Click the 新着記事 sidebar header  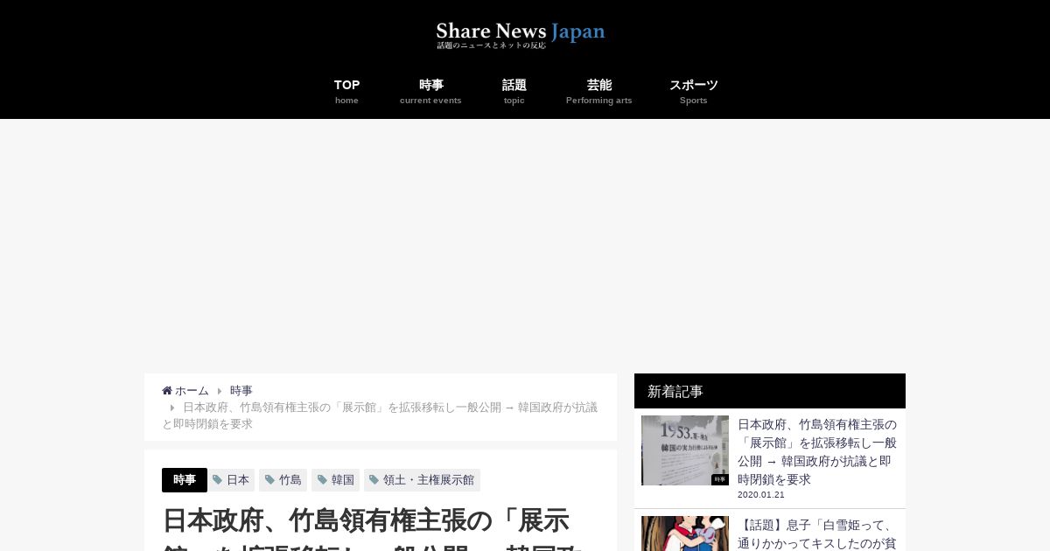(770, 391)
